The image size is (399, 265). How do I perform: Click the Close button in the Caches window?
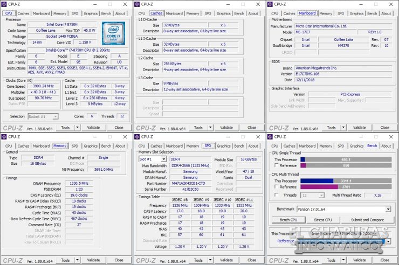252,128
